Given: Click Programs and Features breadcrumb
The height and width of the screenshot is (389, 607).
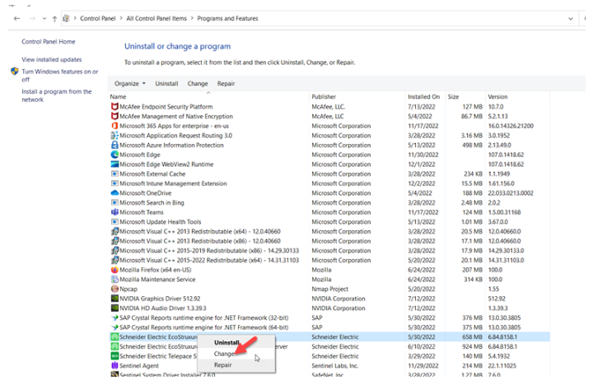Looking at the screenshot, I should 227,18.
